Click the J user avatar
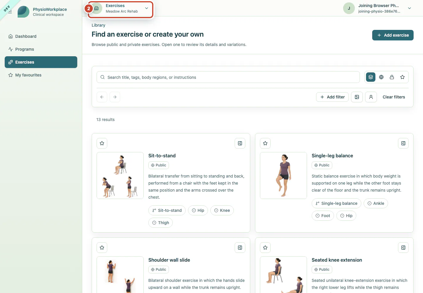Image resolution: width=423 pixels, height=293 pixels. [x=349, y=8]
